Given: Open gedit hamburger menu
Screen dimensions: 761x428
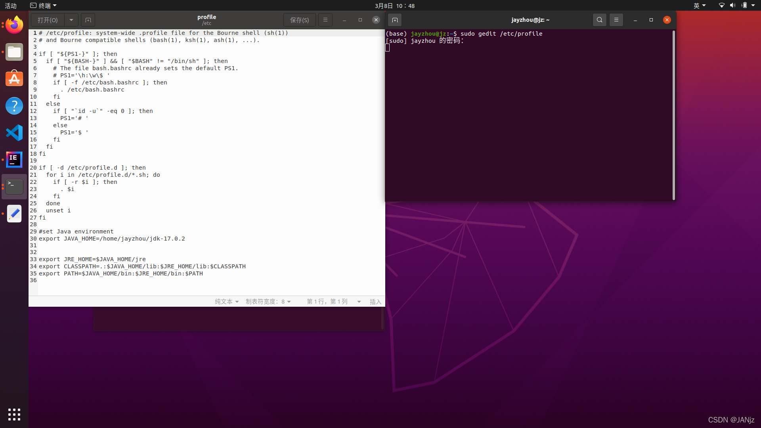Looking at the screenshot, I should pyautogui.click(x=325, y=20).
